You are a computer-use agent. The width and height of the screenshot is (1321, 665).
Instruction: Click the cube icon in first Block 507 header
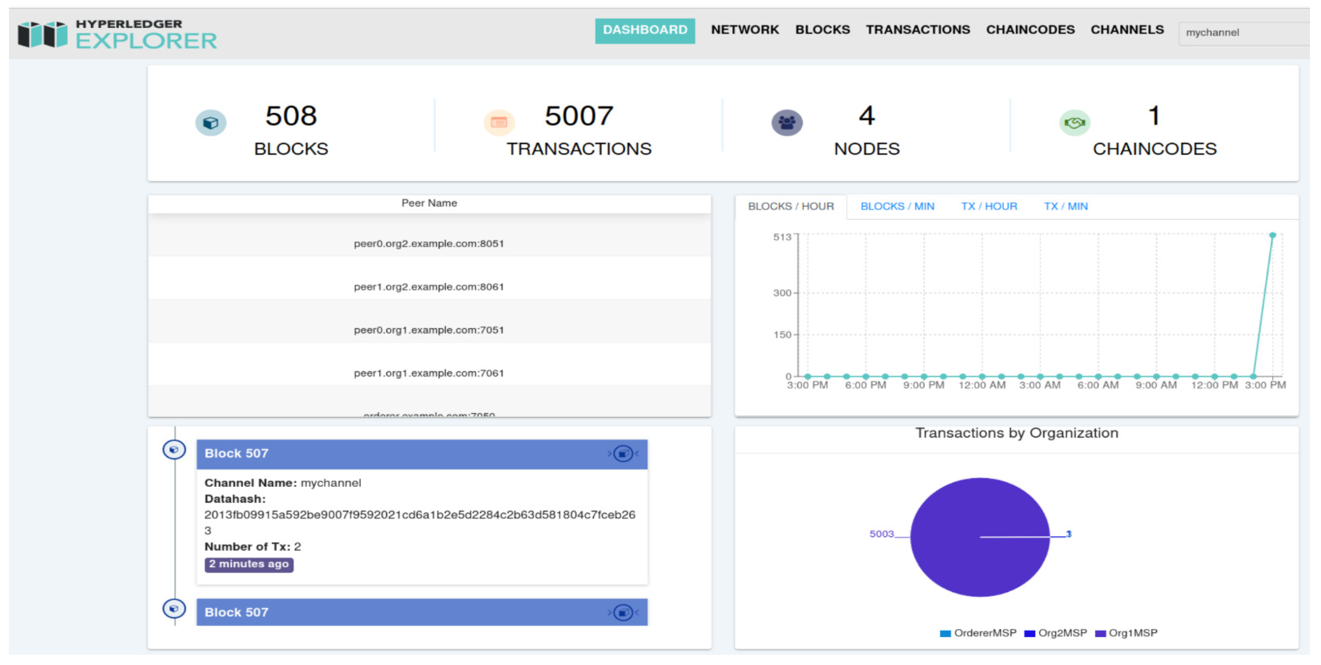click(623, 454)
